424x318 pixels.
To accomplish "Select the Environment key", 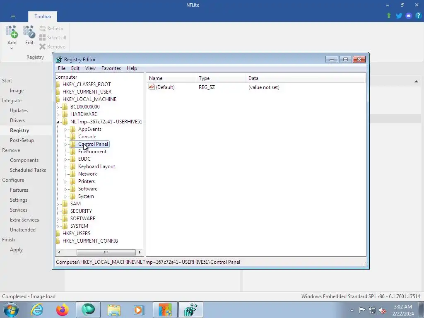I will tap(92, 152).
